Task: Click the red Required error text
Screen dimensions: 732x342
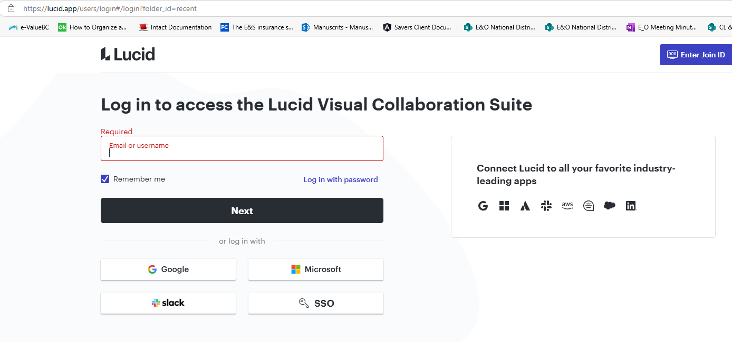Action: [117, 132]
